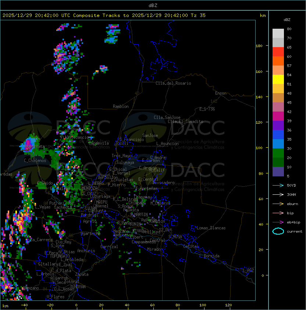
Task: Click the 'eburn' legend label
Action: (292, 204)
